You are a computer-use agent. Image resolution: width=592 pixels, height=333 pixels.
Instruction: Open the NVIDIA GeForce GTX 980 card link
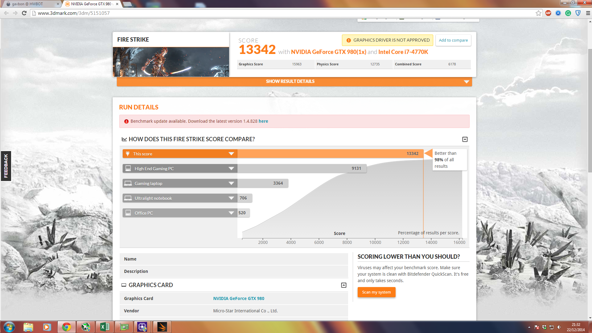point(239,298)
